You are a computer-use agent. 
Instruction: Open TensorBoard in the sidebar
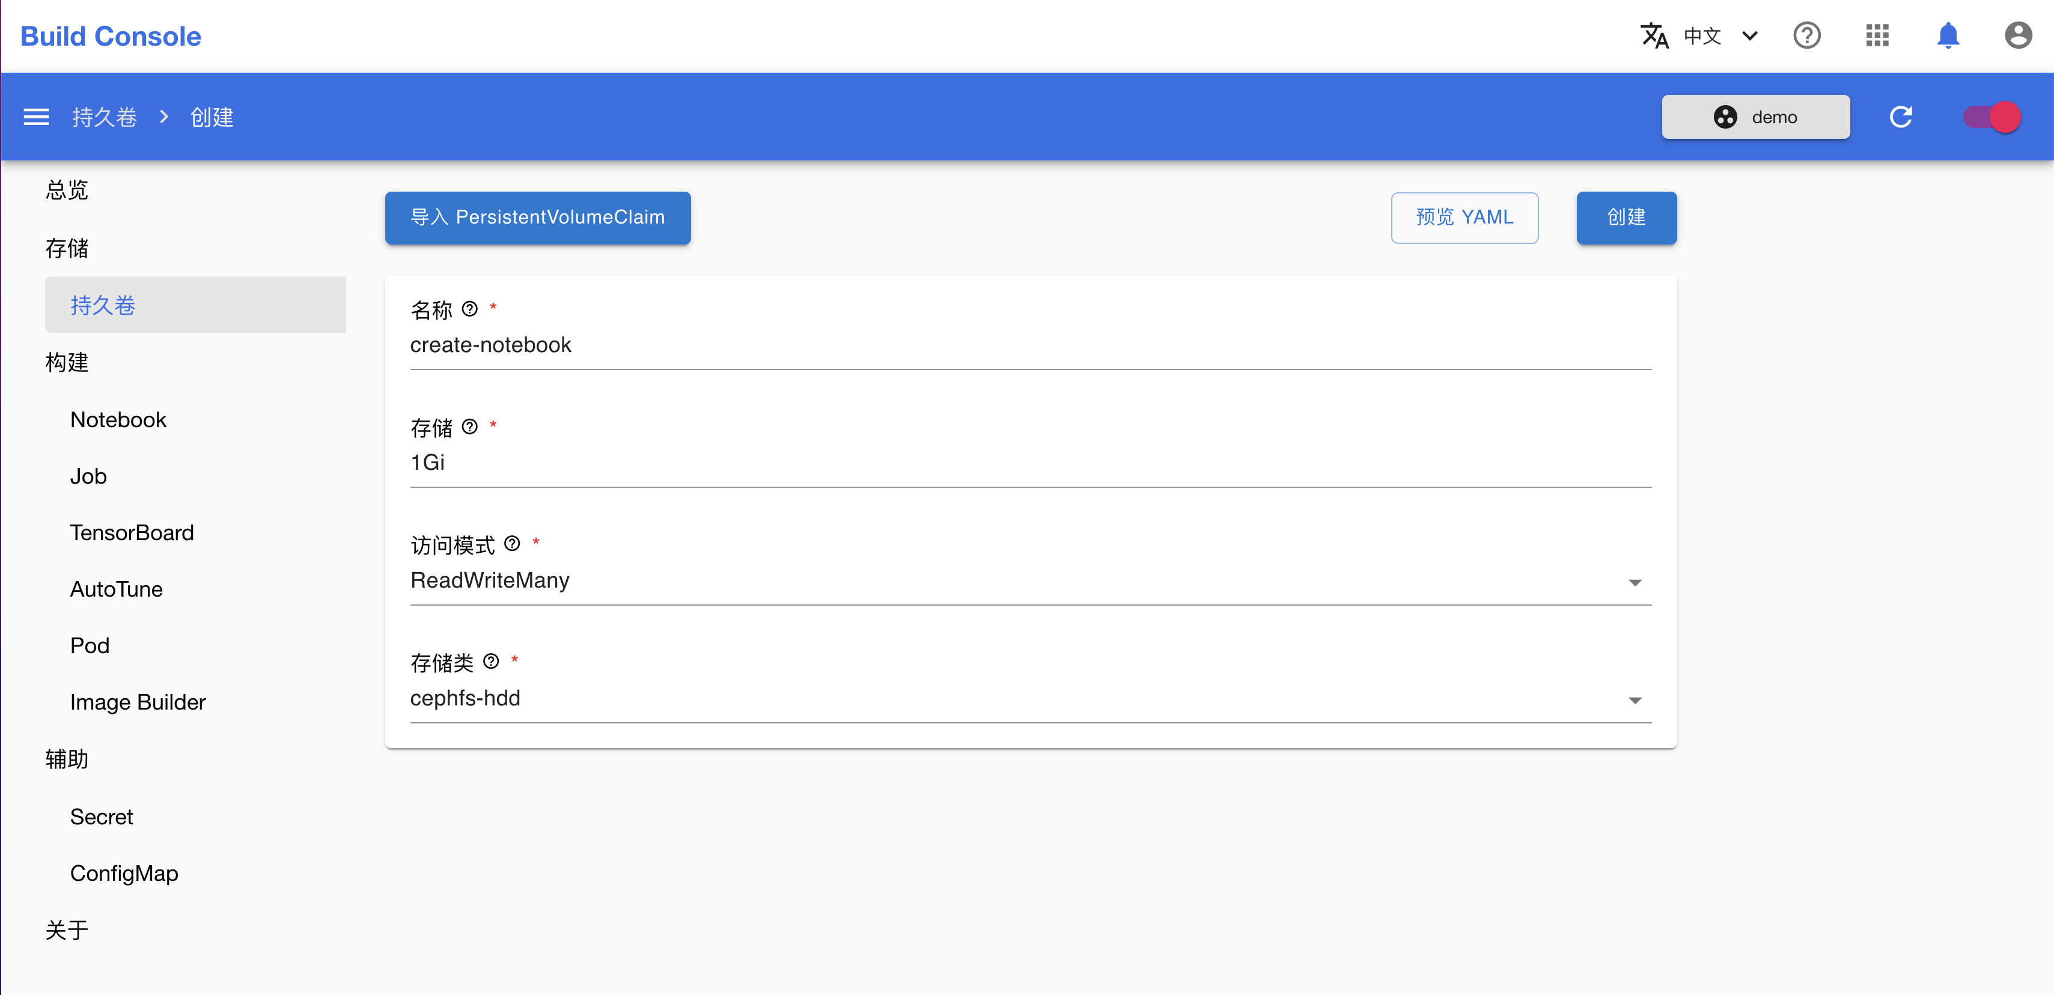(x=132, y=532)
